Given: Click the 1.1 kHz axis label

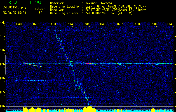Looking at the screenshot, I should point(3,36).
